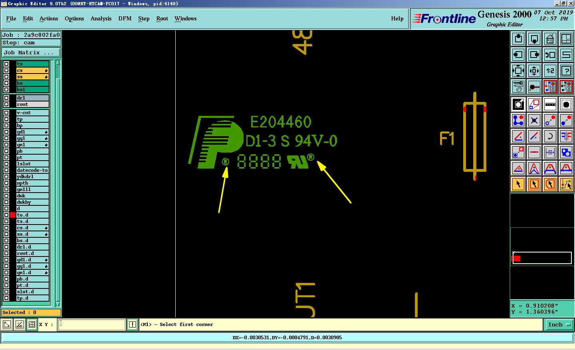Select the net selection arrow tool
This screenshot has height=350, width=575.
(566, 184)
